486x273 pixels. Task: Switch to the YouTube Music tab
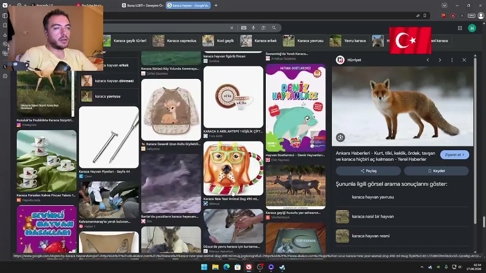click(x=90, y=5)
